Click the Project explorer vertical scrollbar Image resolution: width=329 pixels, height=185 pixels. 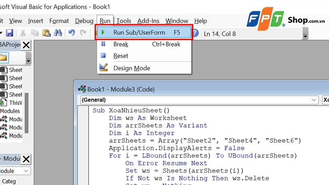tap(27, 113)
